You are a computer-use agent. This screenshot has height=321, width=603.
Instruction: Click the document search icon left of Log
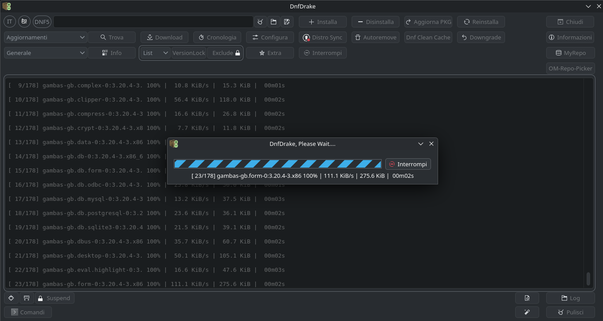[x=527, y=298]
